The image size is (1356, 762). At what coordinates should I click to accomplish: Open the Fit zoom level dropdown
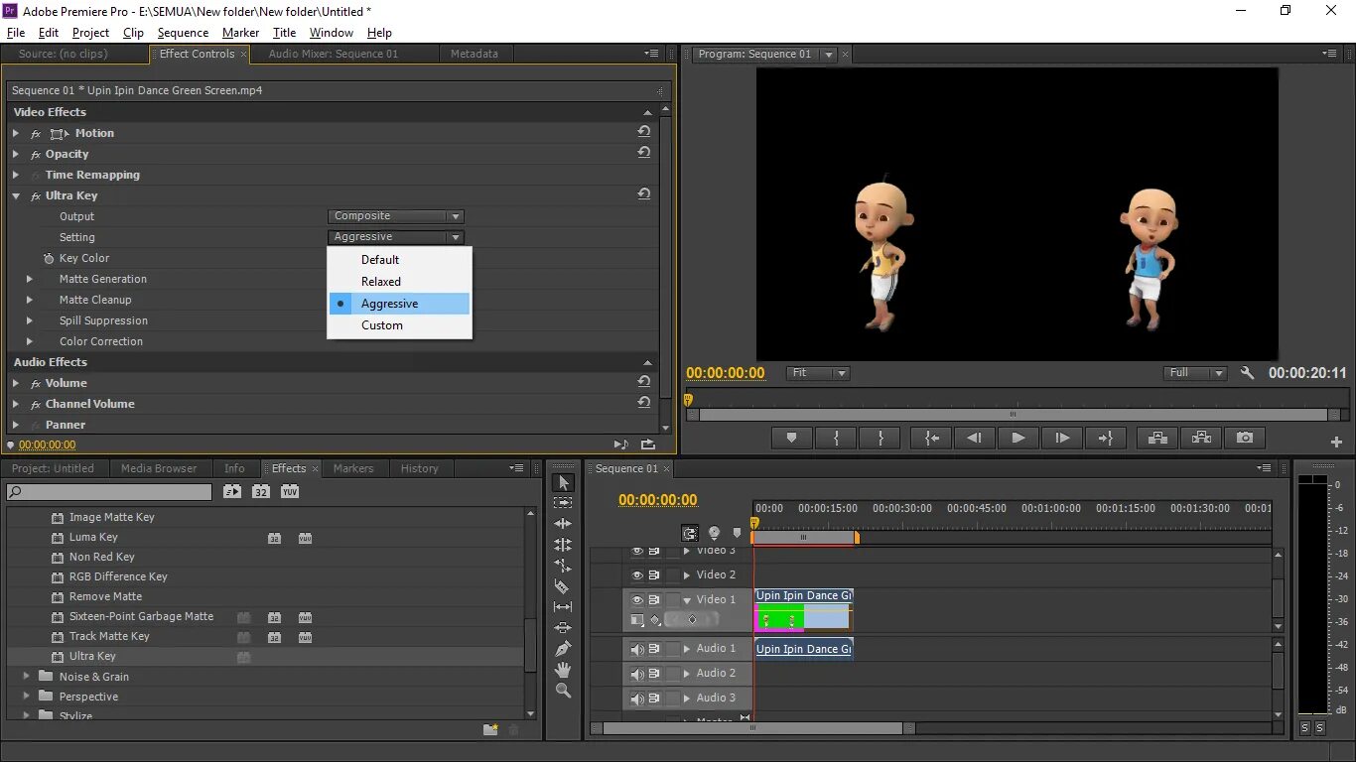tap(819, 373)
